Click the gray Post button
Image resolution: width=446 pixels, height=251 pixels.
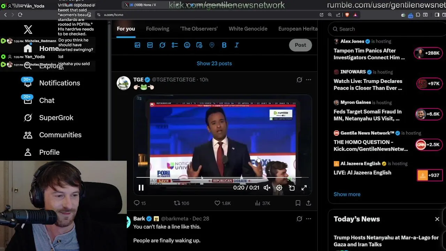click(300, 45)
